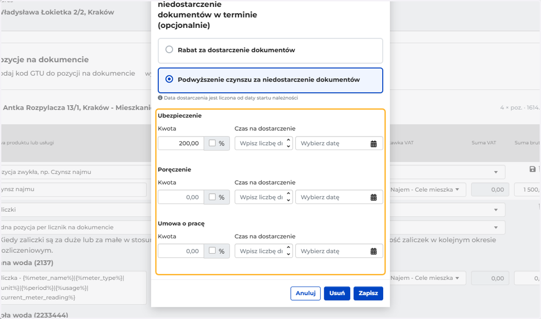
Task: Click Wpisz liczbę dni field under Umowa o pracę
Action: tap(264, 251)
